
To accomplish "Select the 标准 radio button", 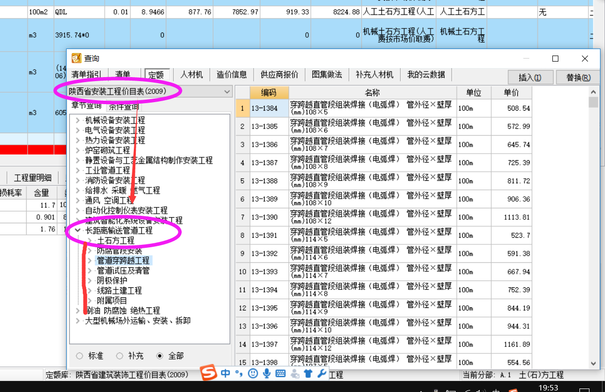I will 80,356.
